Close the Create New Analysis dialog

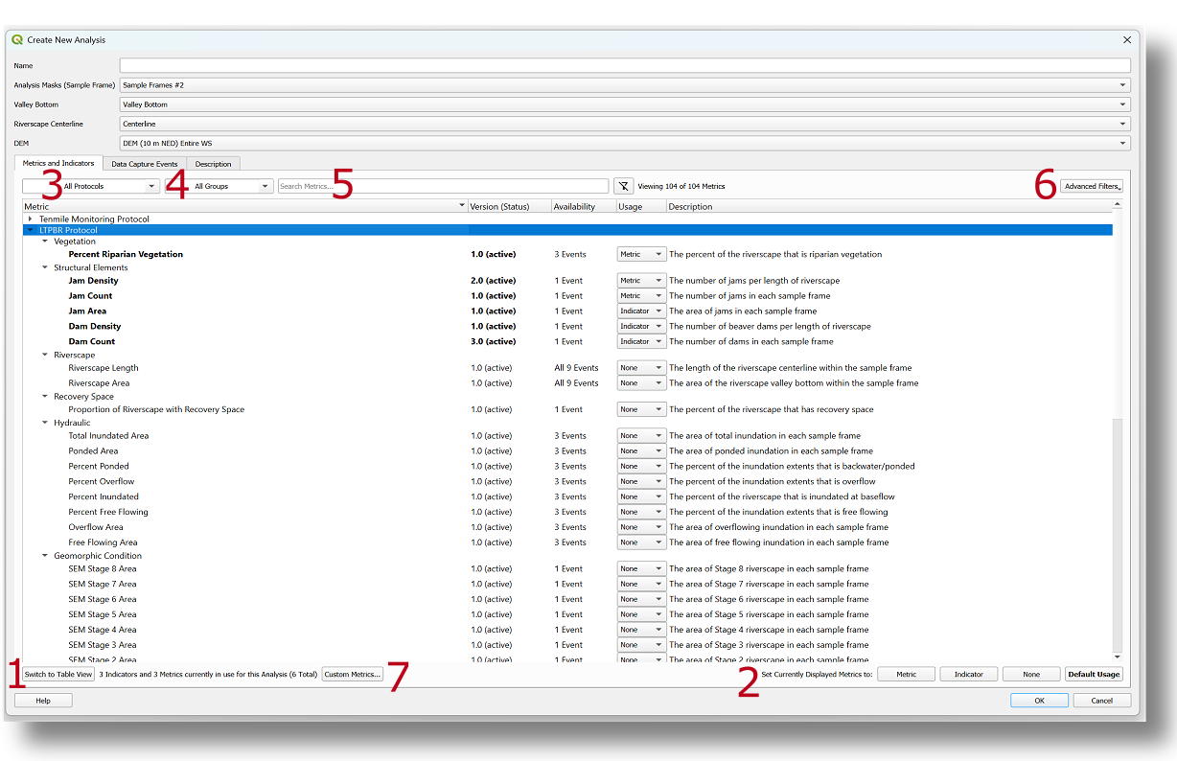(x=1126, y=40)
